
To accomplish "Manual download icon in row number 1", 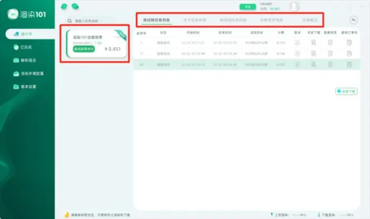I will click(x=313, y=43).
